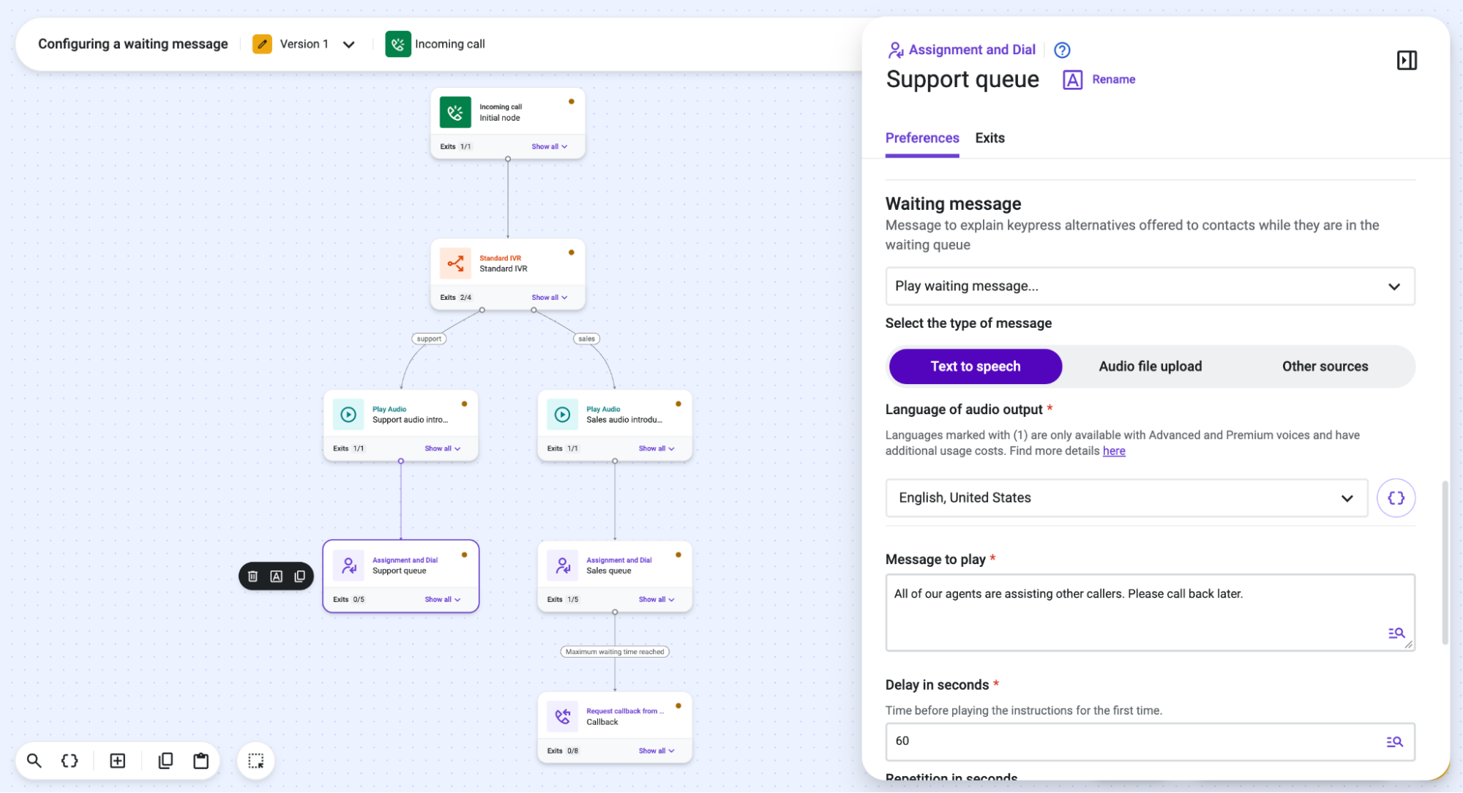
Task: Delete the selected Support queue node
Action: 252,576
